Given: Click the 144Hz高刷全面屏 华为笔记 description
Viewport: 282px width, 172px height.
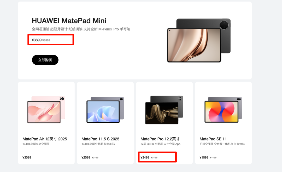Looking at the screenshot, I should point(98,144).
